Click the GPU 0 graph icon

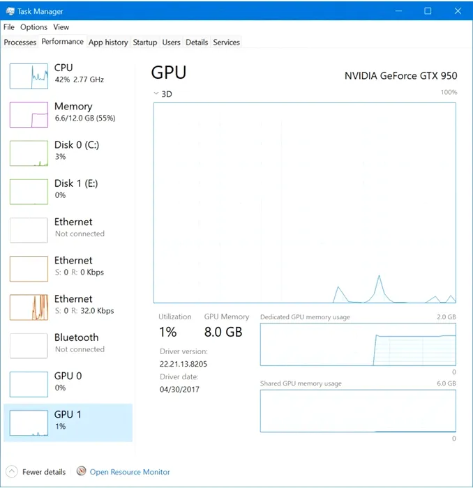point(29,383)
